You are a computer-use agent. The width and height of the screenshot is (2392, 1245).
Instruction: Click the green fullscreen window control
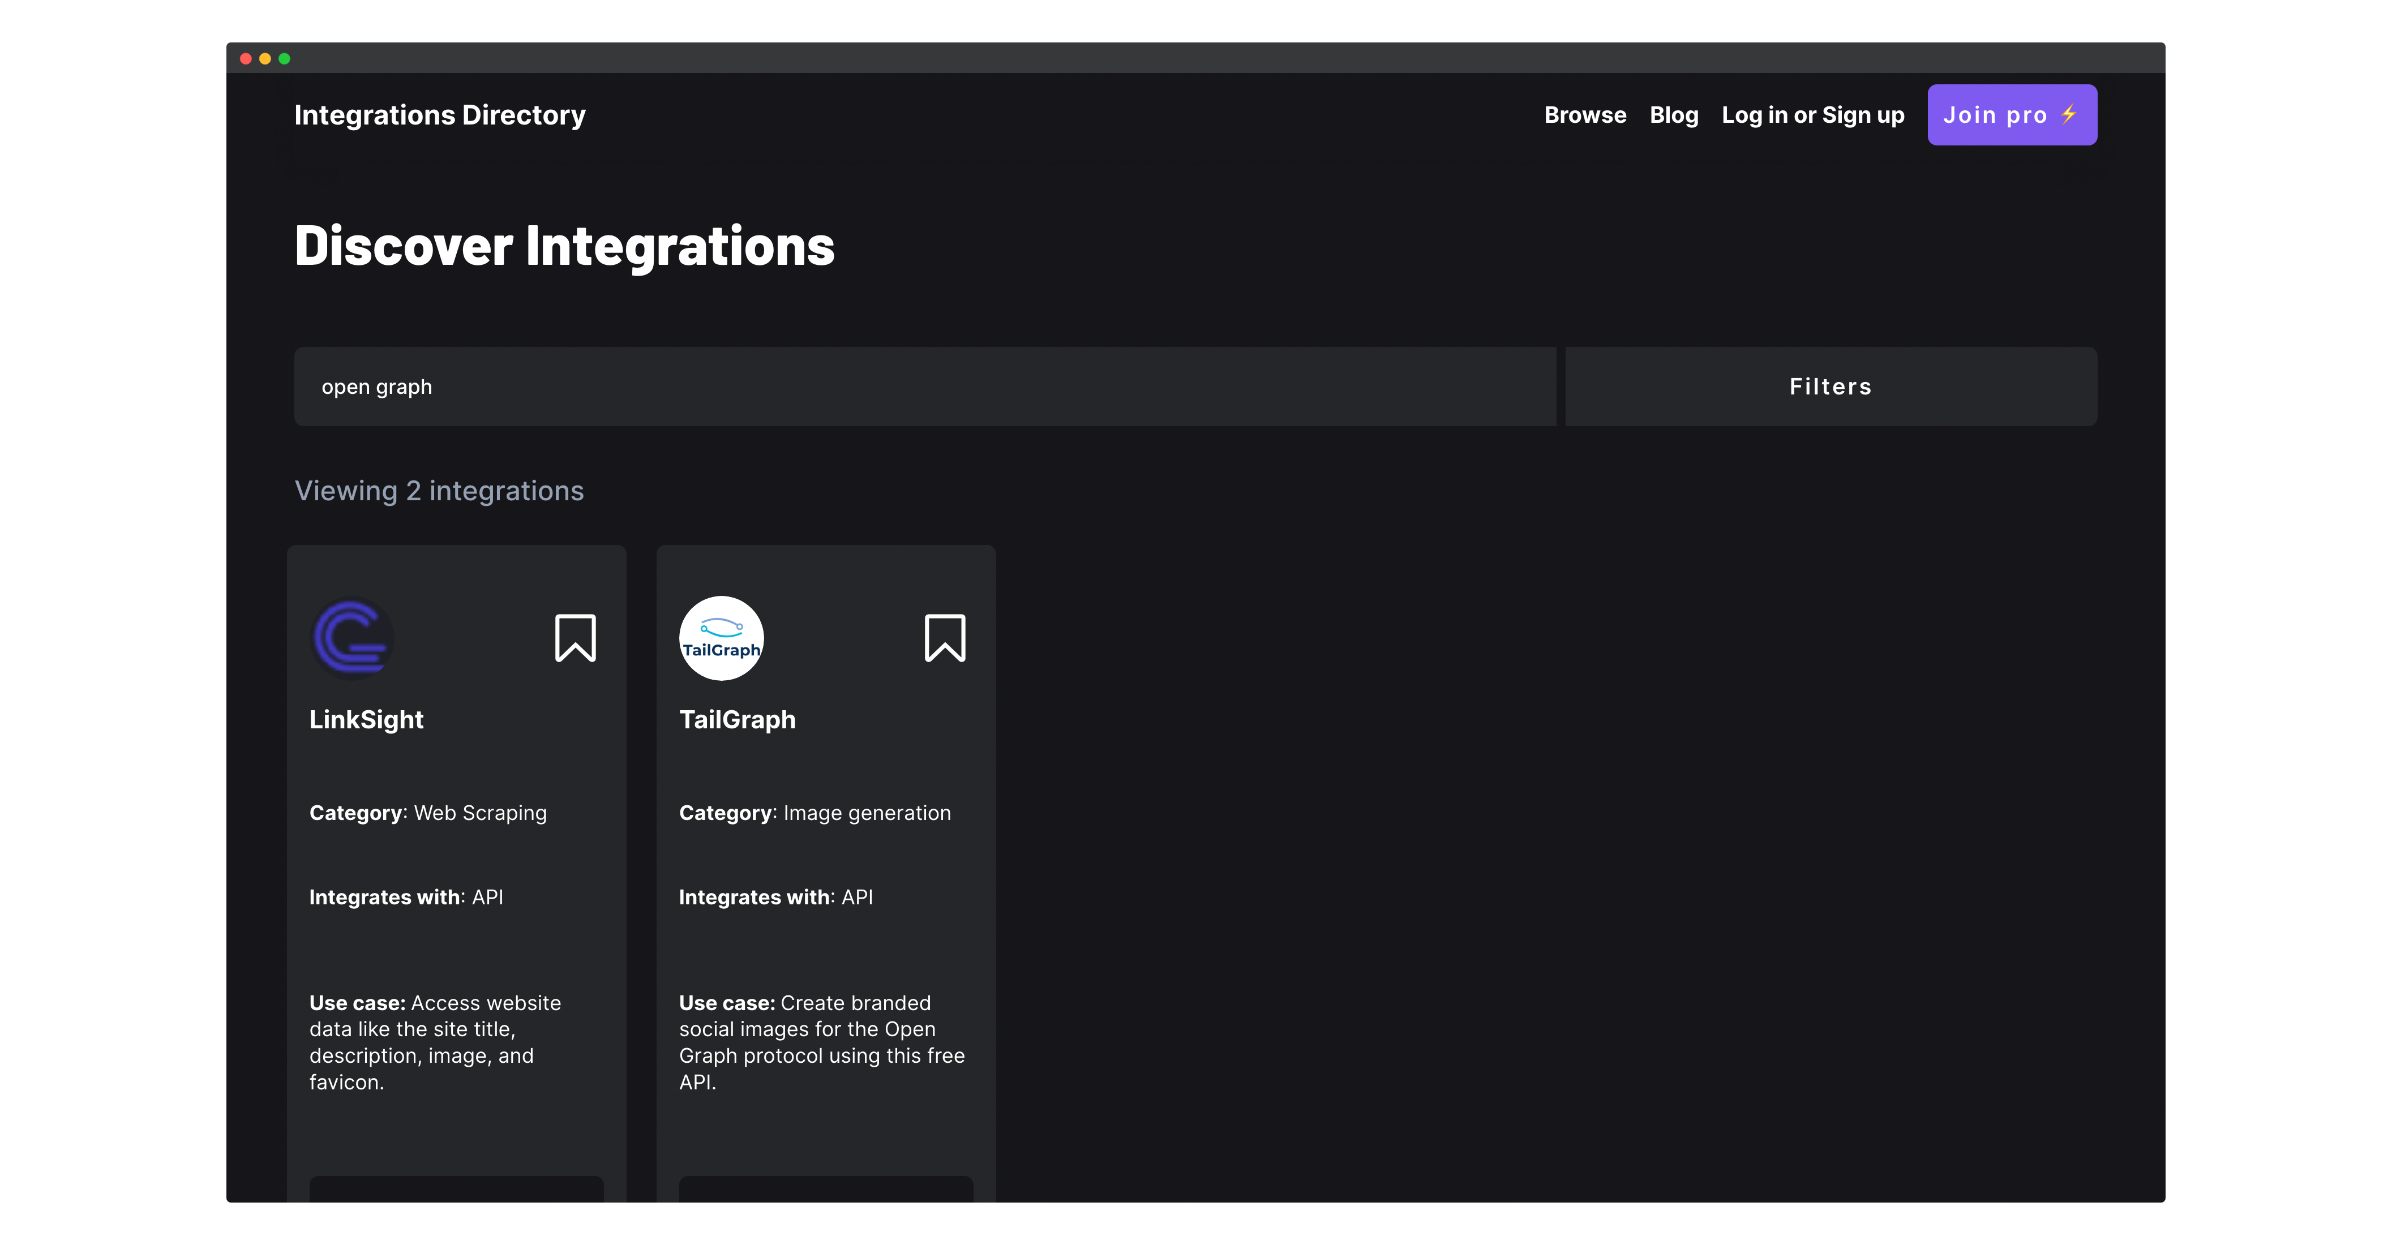click(x=285, y=58)
